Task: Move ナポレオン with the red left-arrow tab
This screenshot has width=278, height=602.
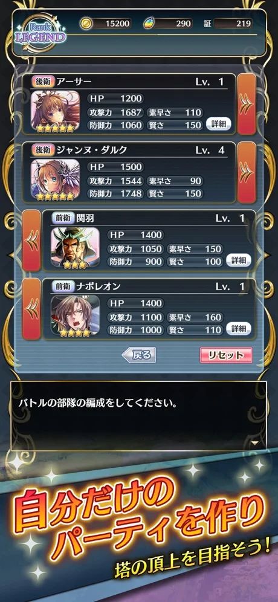Action: [31, 309]
